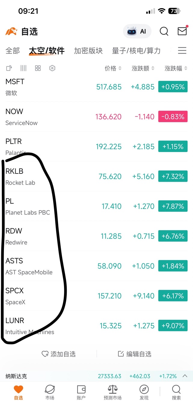Viewport: 193px width, 419px height.
Task: Open the hamburger menu for watchlist groups
Action: (182, 50)
